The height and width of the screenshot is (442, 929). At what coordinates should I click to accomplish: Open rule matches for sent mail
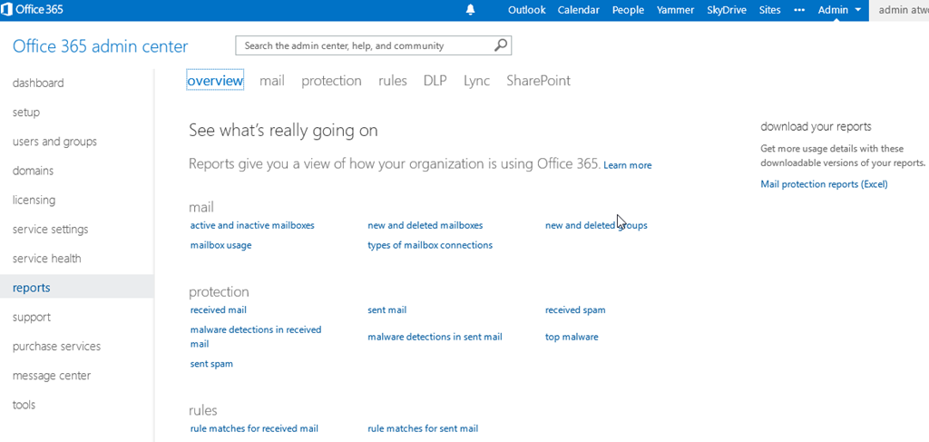coord(423,428)
